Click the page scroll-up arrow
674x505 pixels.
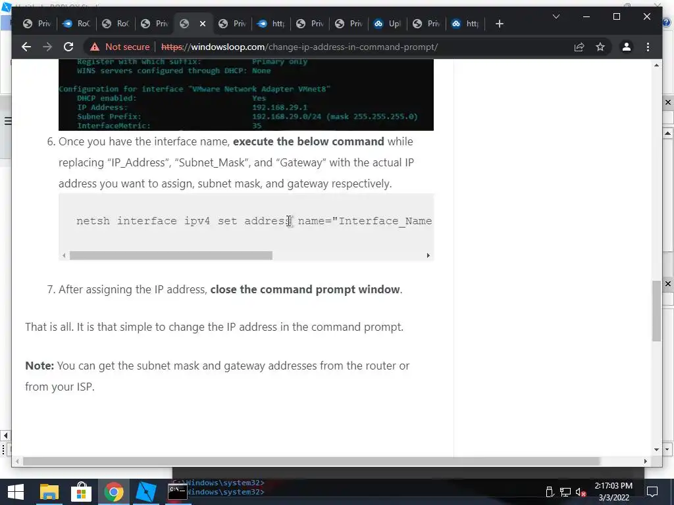point(656,65)
